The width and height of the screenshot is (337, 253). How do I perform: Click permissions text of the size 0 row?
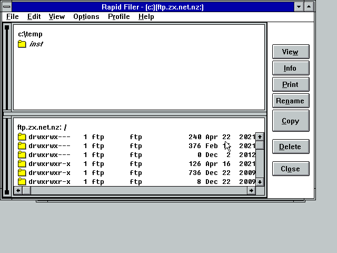(49, 155)
